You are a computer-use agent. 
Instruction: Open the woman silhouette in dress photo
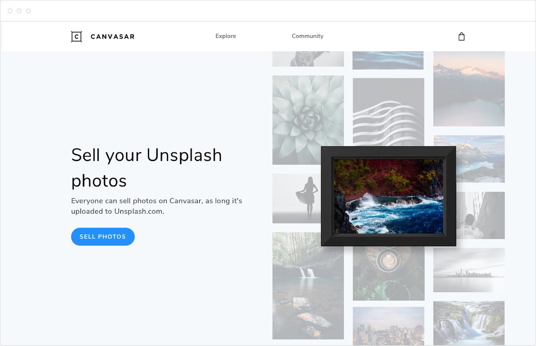(x=296, y=198)
